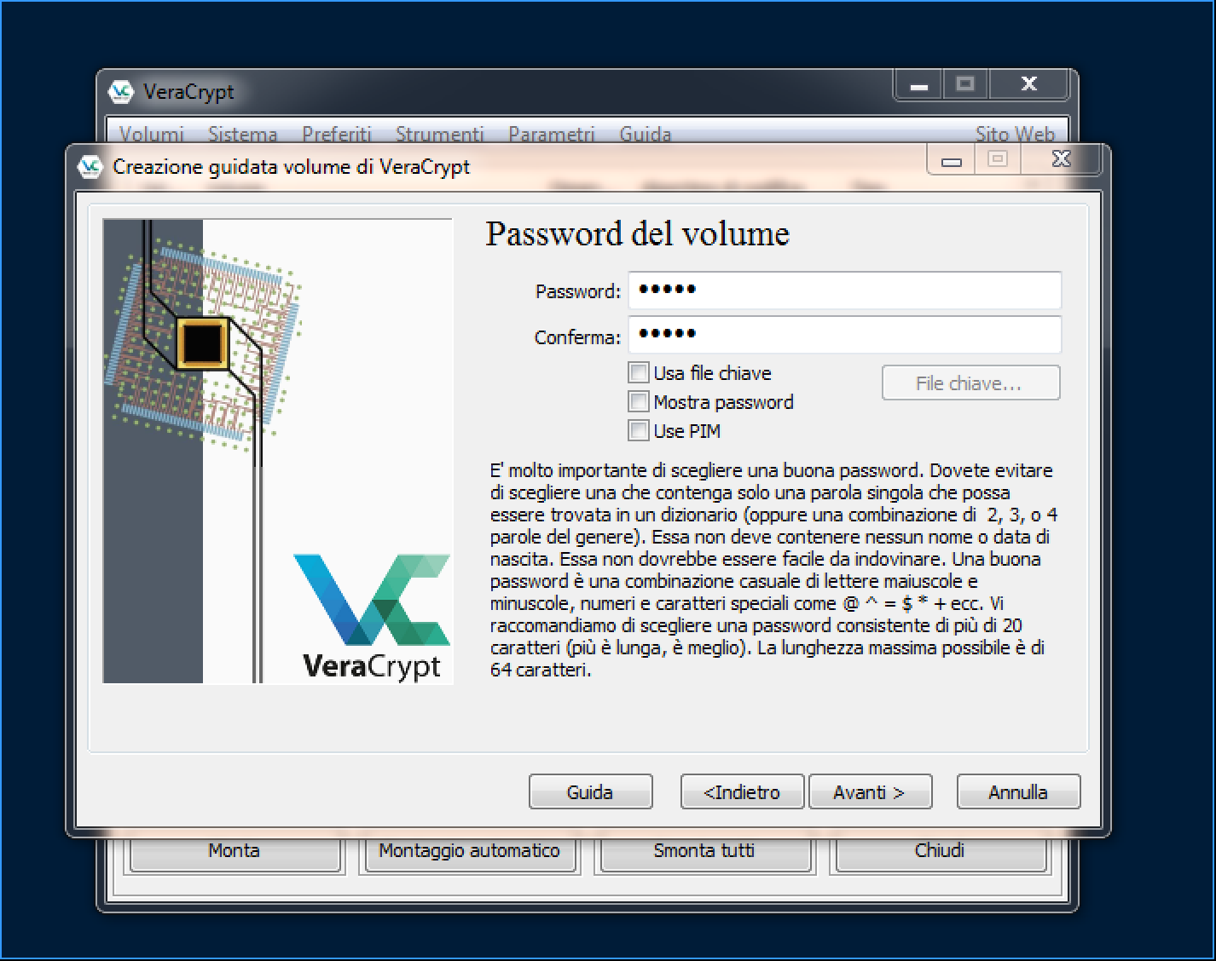Click the VeraCrypt logo in the wizard banner image

[372, 617]
